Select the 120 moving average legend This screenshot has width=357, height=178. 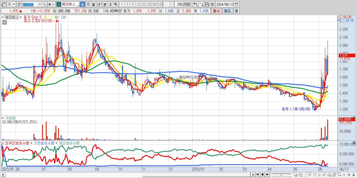(x=64, y=17)
